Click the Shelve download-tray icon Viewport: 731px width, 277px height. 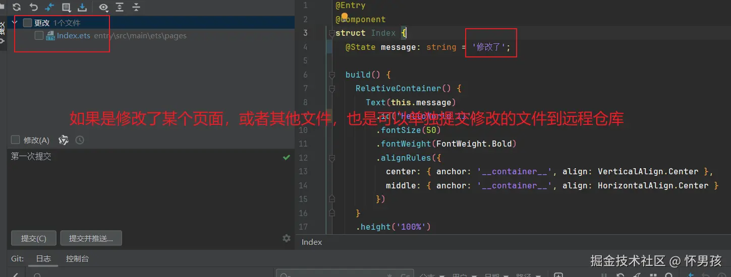pyautogui.click(x=82, y=7)
